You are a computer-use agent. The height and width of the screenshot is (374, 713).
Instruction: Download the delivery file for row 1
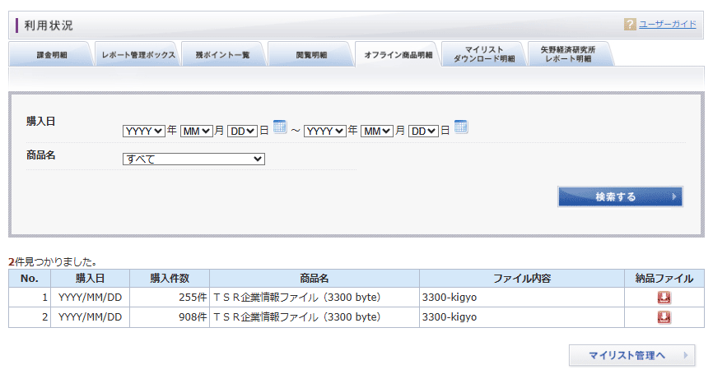pyautogui.click(x=664, y=298)
